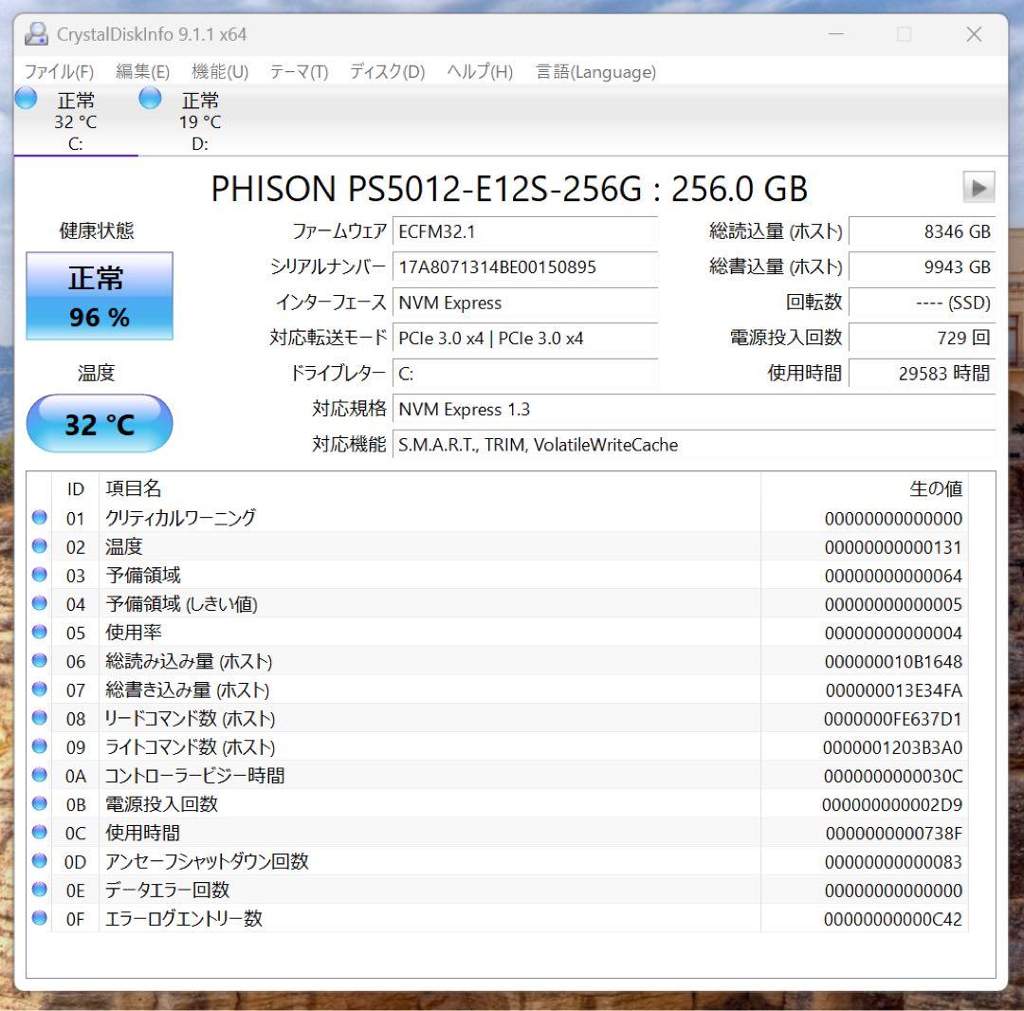This screenshot has width=1024, height=1011.
Task: Click the ID column header
Action: click(75, 487)
